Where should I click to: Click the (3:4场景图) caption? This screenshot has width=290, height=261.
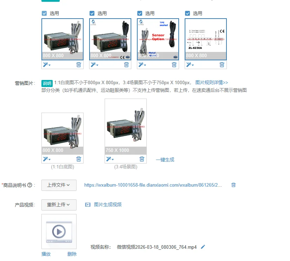coord(126,167)
